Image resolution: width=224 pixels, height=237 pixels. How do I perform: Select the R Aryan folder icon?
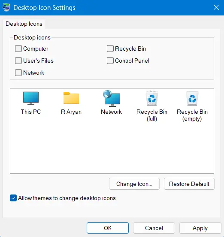71,98
